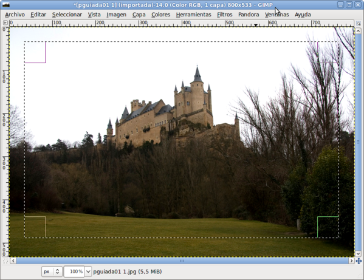
Task: Click the top-left crop corner handle
Action: point(35,52)
